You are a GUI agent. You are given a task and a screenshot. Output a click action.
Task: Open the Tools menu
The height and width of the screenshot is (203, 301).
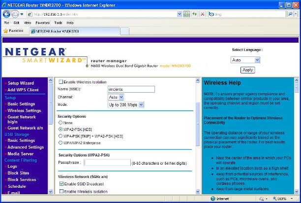(x=58, y=23)
